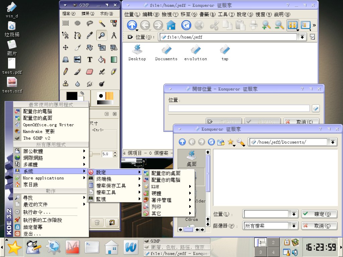Click the volume speaker tray icon
This screenshot has width=343, height=257.
coord(295,252)
